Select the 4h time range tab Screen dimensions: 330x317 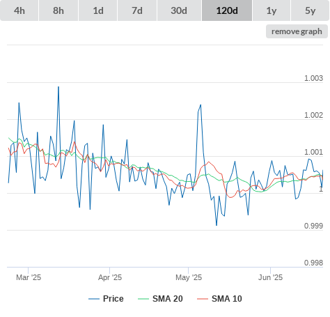19,10
